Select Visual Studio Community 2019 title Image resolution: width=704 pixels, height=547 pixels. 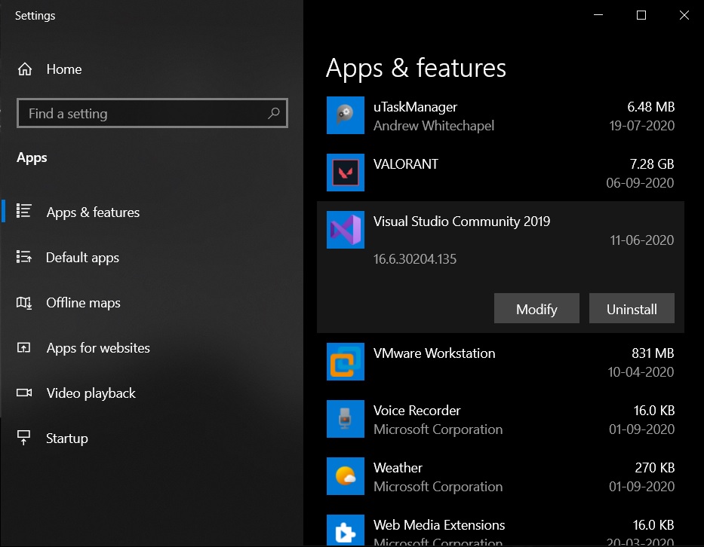pos(462,221)
